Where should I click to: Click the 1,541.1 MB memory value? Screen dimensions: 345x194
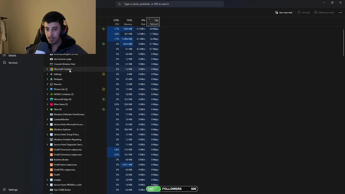pyautogui.click(x=127, y=165)
